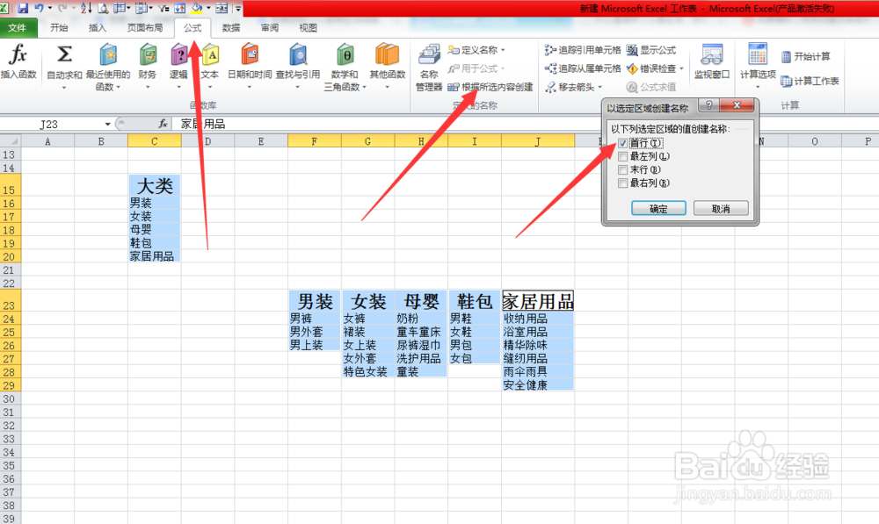Switch to the Insert (插入) tab

tap(98, 27)
